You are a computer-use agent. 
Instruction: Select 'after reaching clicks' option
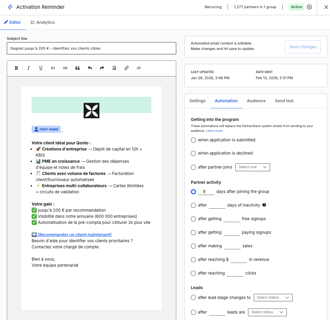194,273
